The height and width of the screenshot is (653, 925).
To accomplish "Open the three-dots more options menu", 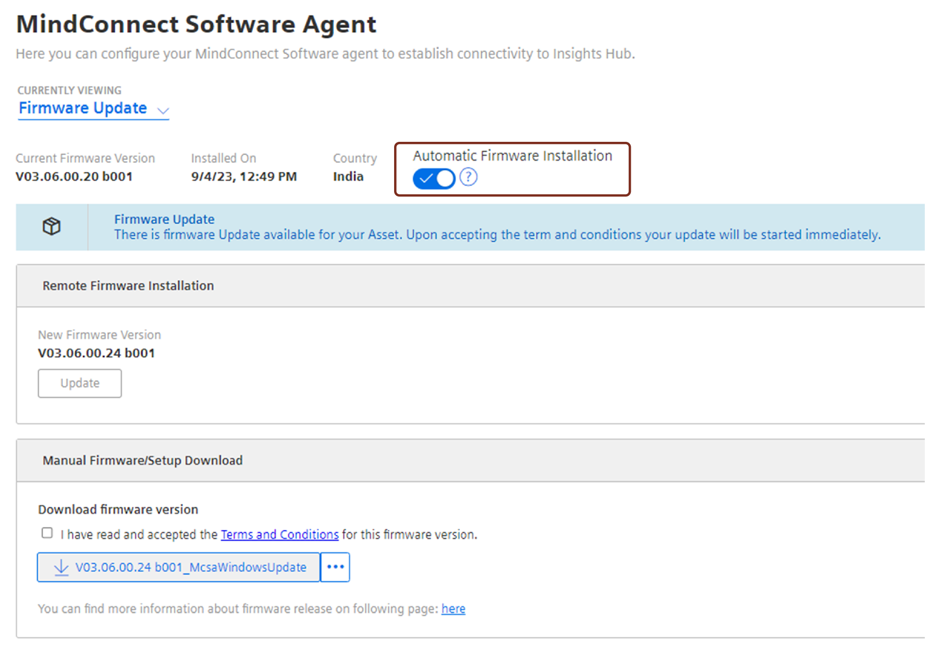I will pyautogui.click(x=335, y=567).
